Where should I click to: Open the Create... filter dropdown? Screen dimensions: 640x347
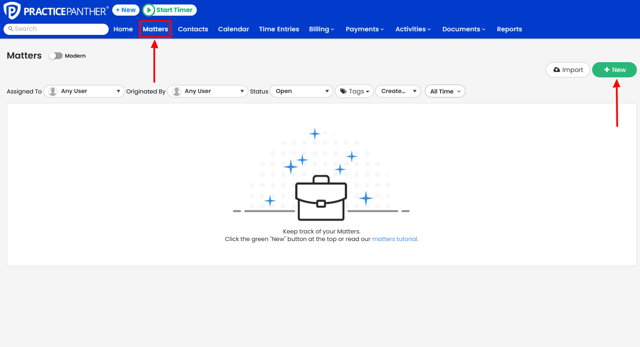pos(397,91)
